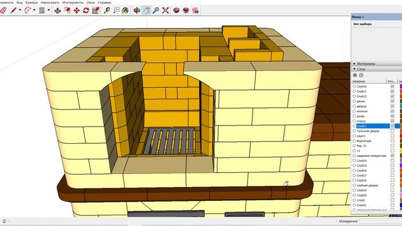Click the Слой18 layer name
Image resolution: width=402 pixels, height=226 pixels.
click(362, 180)
